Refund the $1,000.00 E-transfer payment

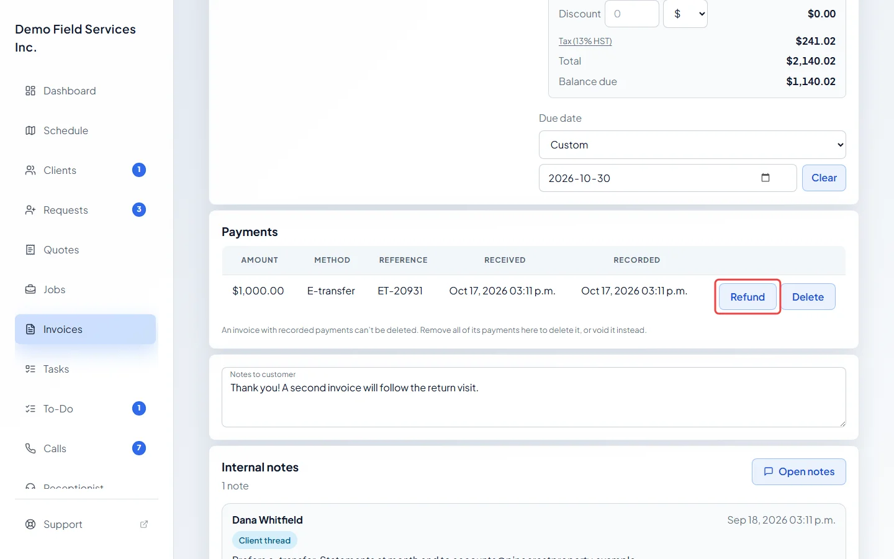click(x=747, y=297)
